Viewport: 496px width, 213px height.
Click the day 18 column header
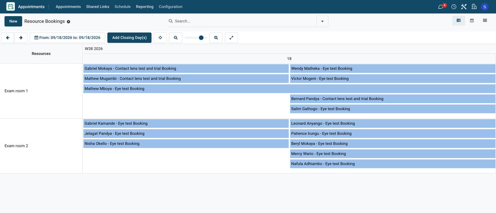point(289,59)
